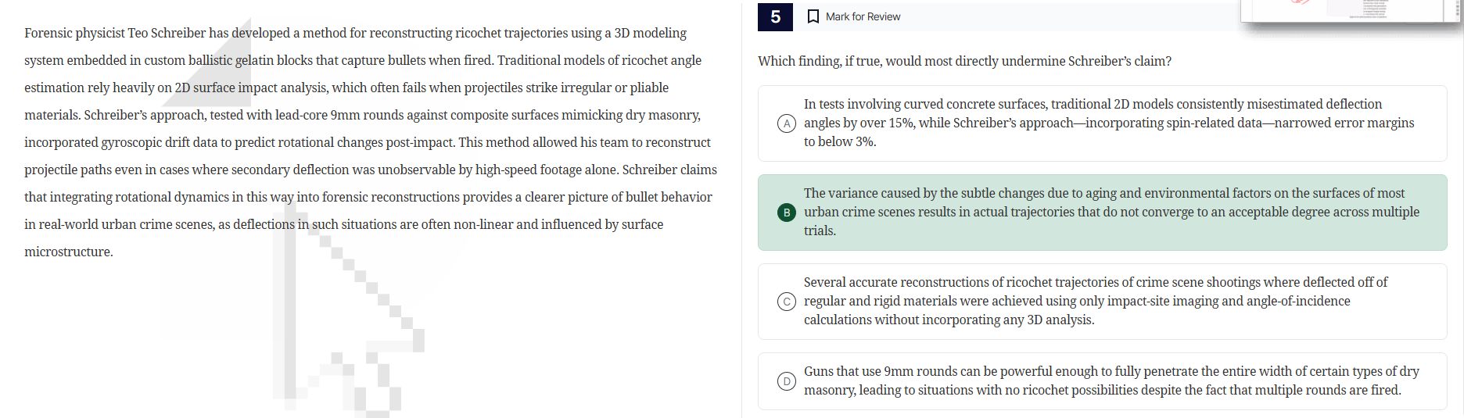Viewport: 1464px width, 418px height.
Task: Choose the circled C answer letter
Action: [x=787, y=302]
